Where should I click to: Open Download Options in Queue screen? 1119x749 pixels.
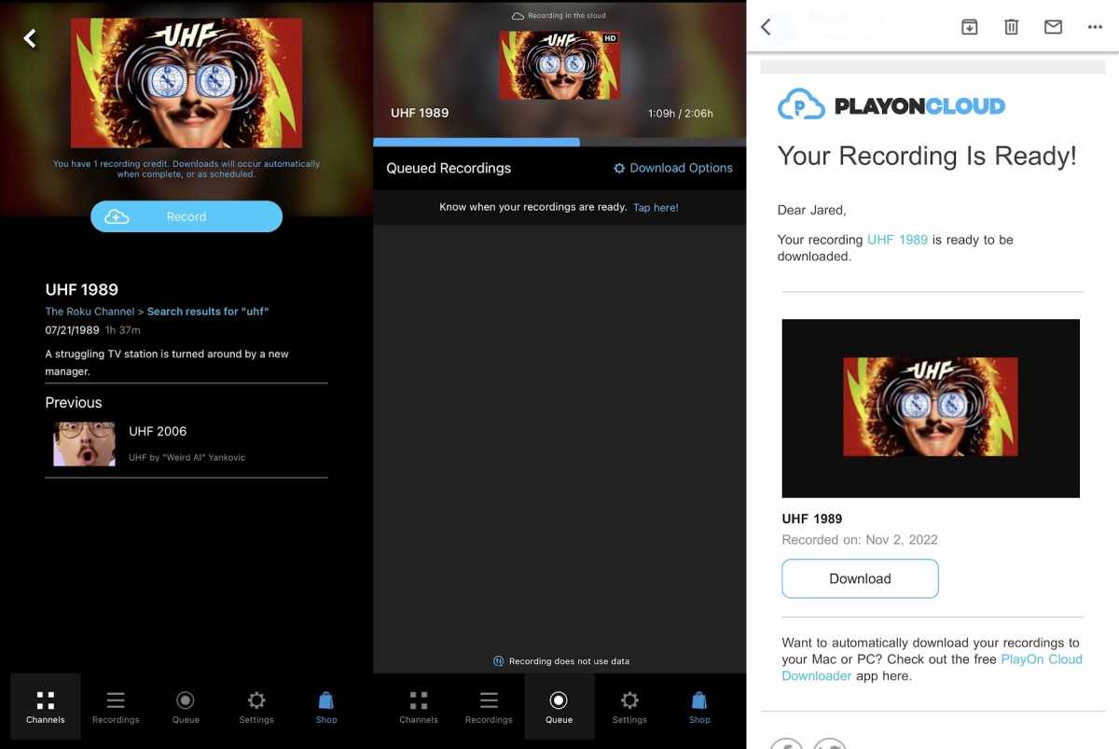[x=673, y=168]
